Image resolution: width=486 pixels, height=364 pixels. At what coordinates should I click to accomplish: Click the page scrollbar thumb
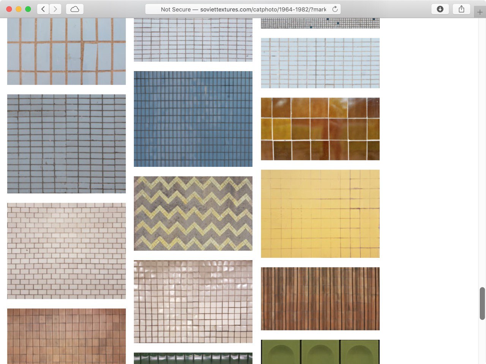[482, 303]
